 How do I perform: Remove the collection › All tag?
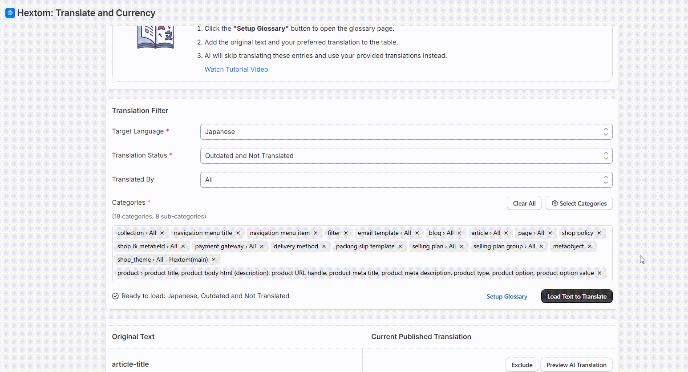162,233
